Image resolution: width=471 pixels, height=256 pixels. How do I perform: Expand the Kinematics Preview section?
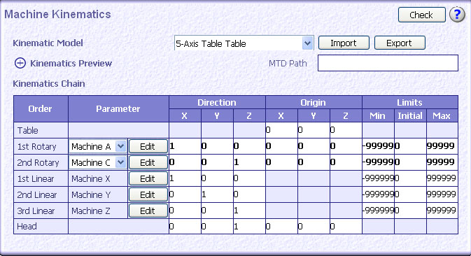20,64
